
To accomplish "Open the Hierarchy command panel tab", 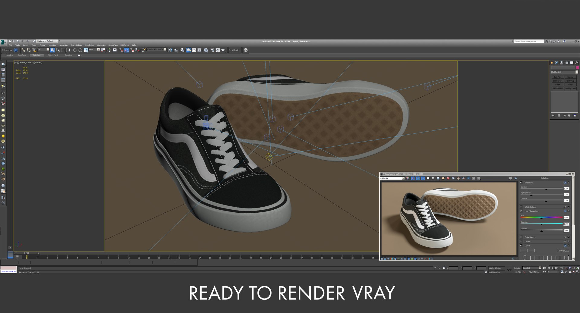I will (562, 63).
